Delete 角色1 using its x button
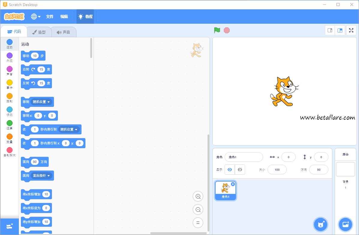 233,184
